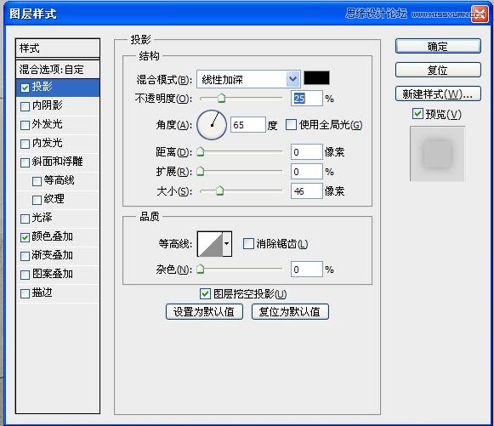
Task: Uncheck the 颜色叠加 checkbox
Action: tap(25, 237)
